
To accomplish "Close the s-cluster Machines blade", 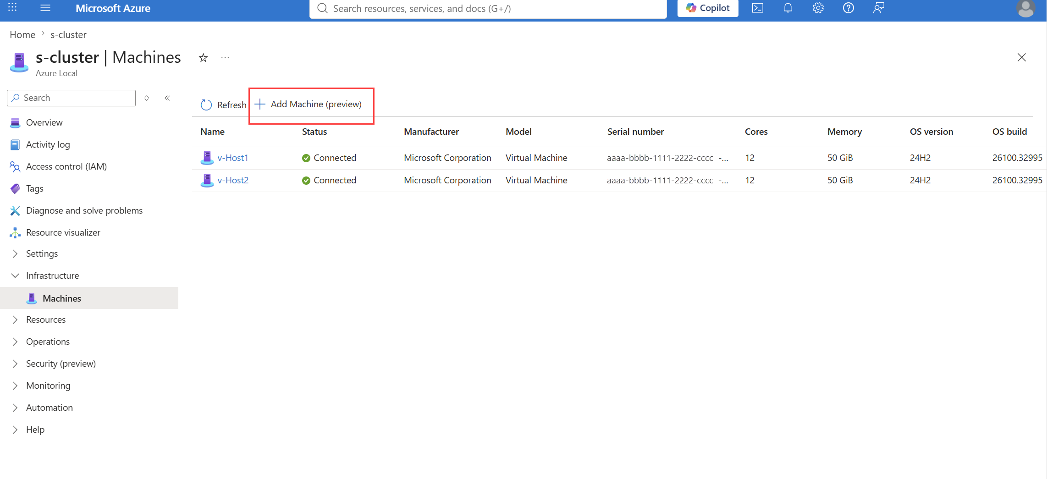I will [x=1022, y=57].
